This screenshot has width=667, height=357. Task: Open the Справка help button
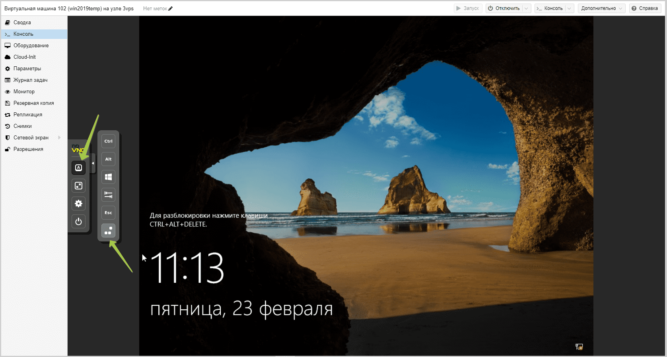645,8
